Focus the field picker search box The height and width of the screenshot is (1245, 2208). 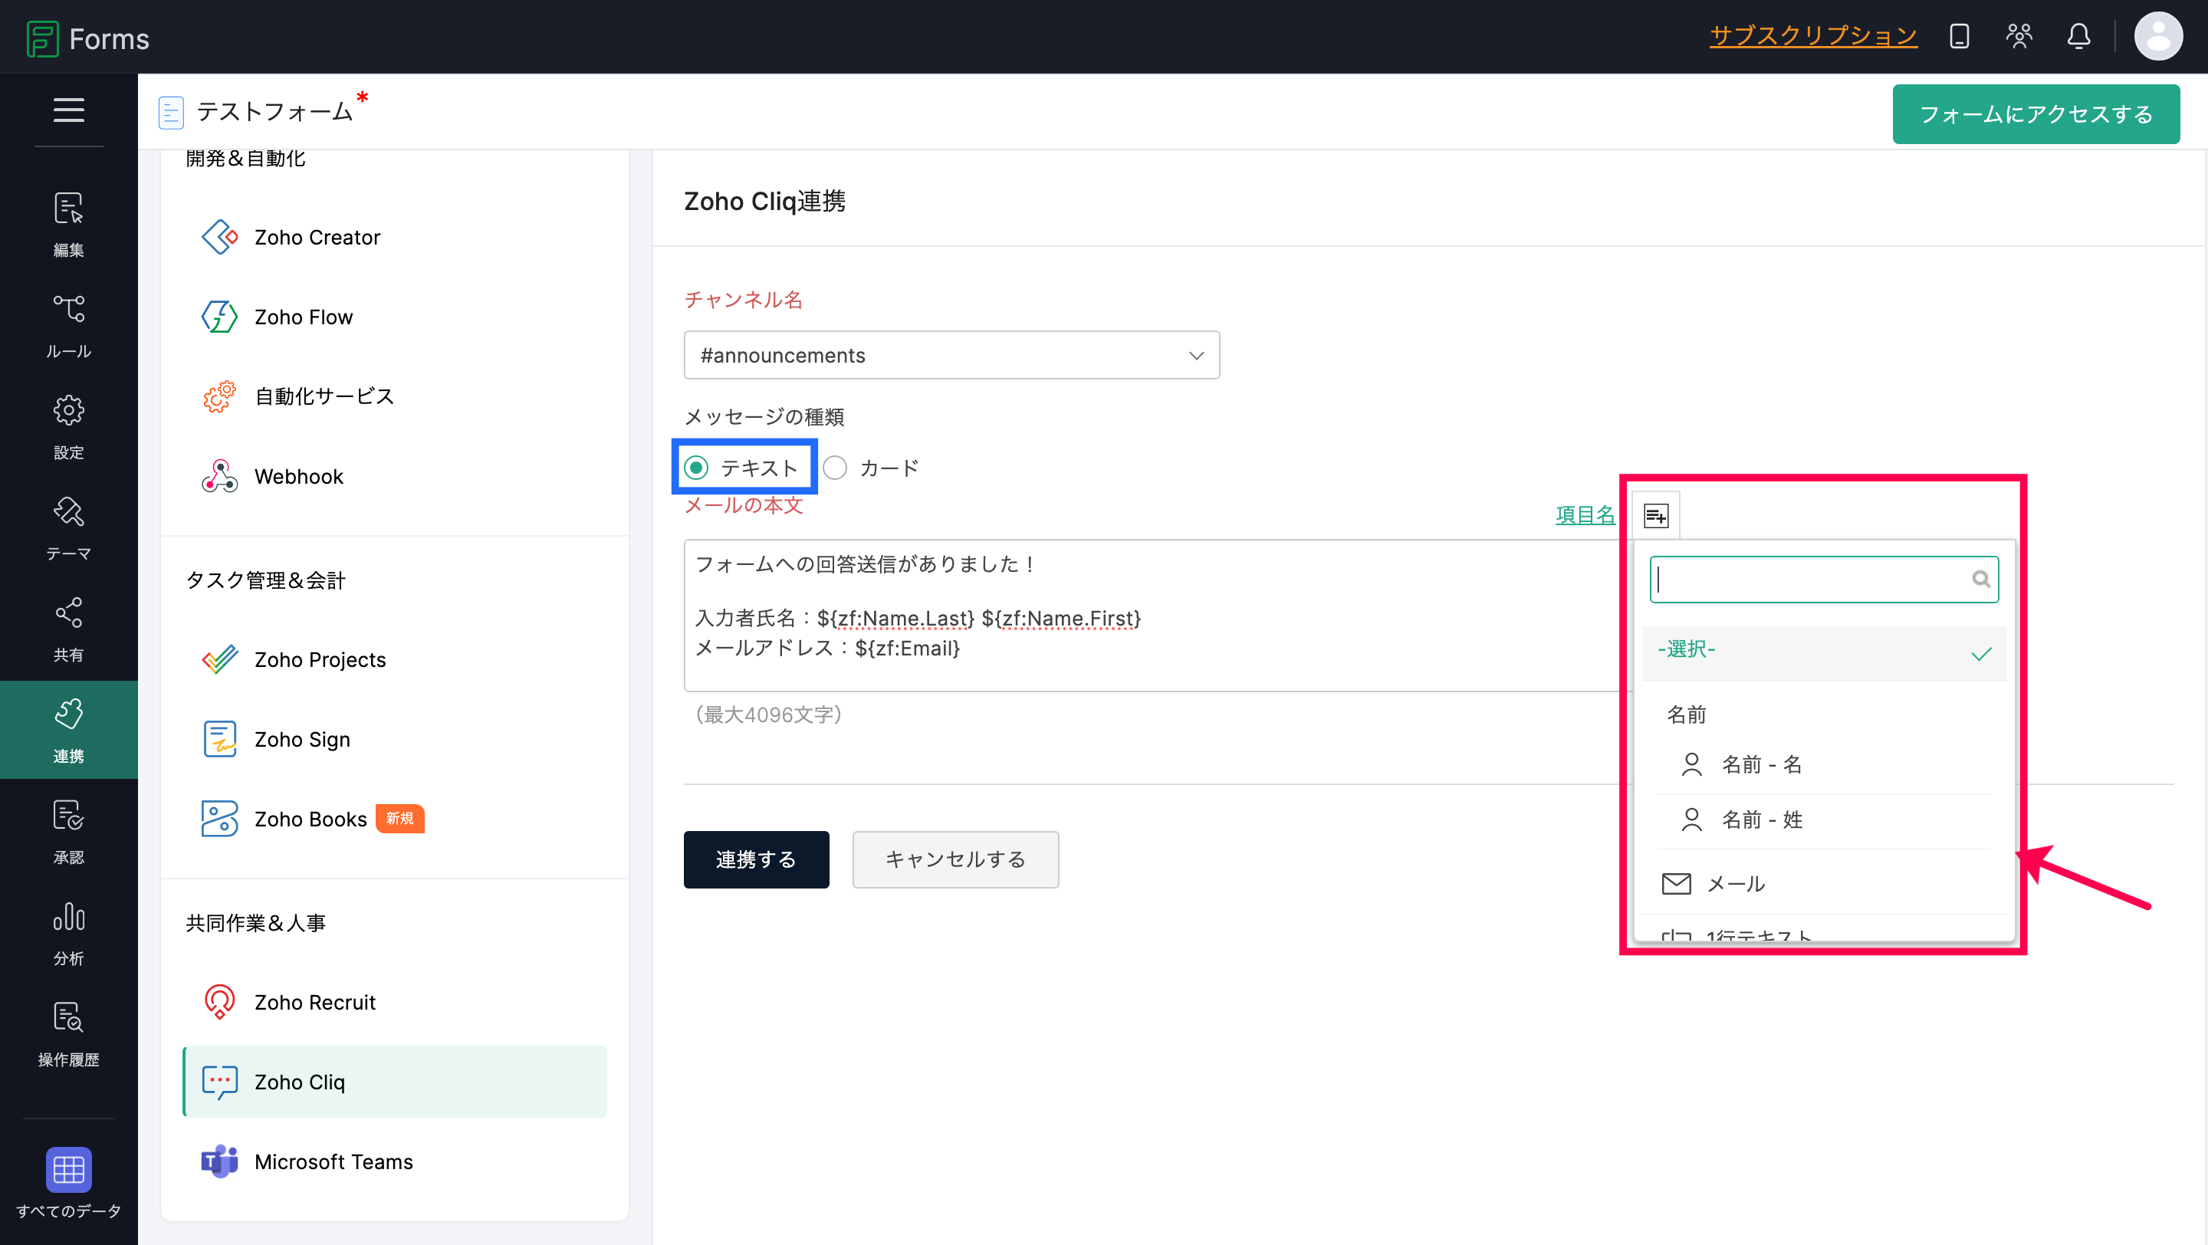[x=1824, y=580]
